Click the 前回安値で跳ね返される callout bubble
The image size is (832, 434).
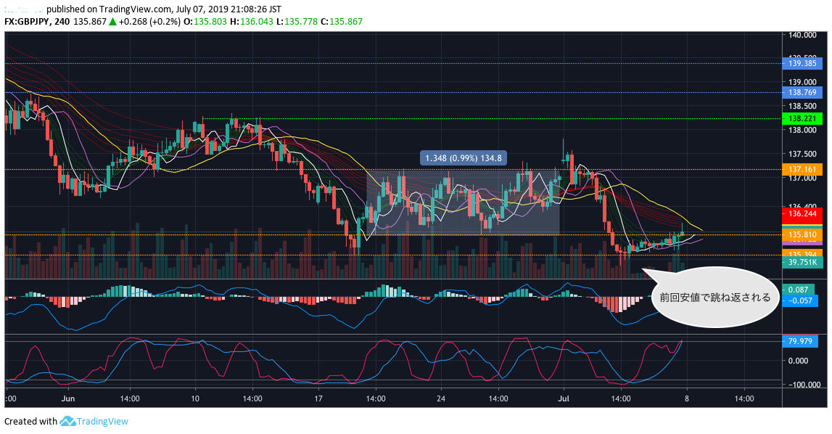click(714, 297)
